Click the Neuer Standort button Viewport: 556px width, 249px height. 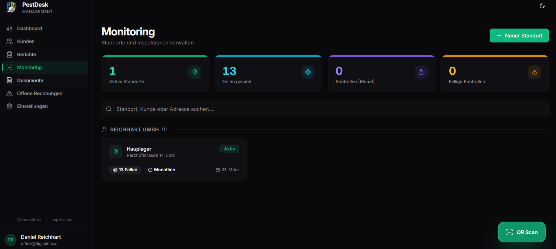coord(519,36)
